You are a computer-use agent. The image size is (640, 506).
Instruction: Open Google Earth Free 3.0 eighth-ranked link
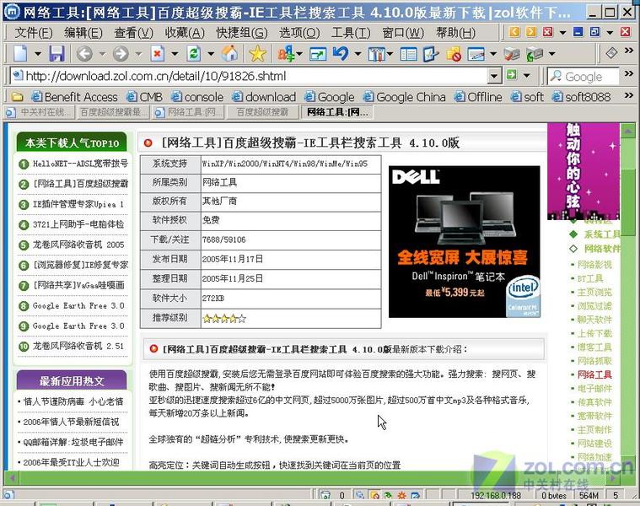click(78, 305)
